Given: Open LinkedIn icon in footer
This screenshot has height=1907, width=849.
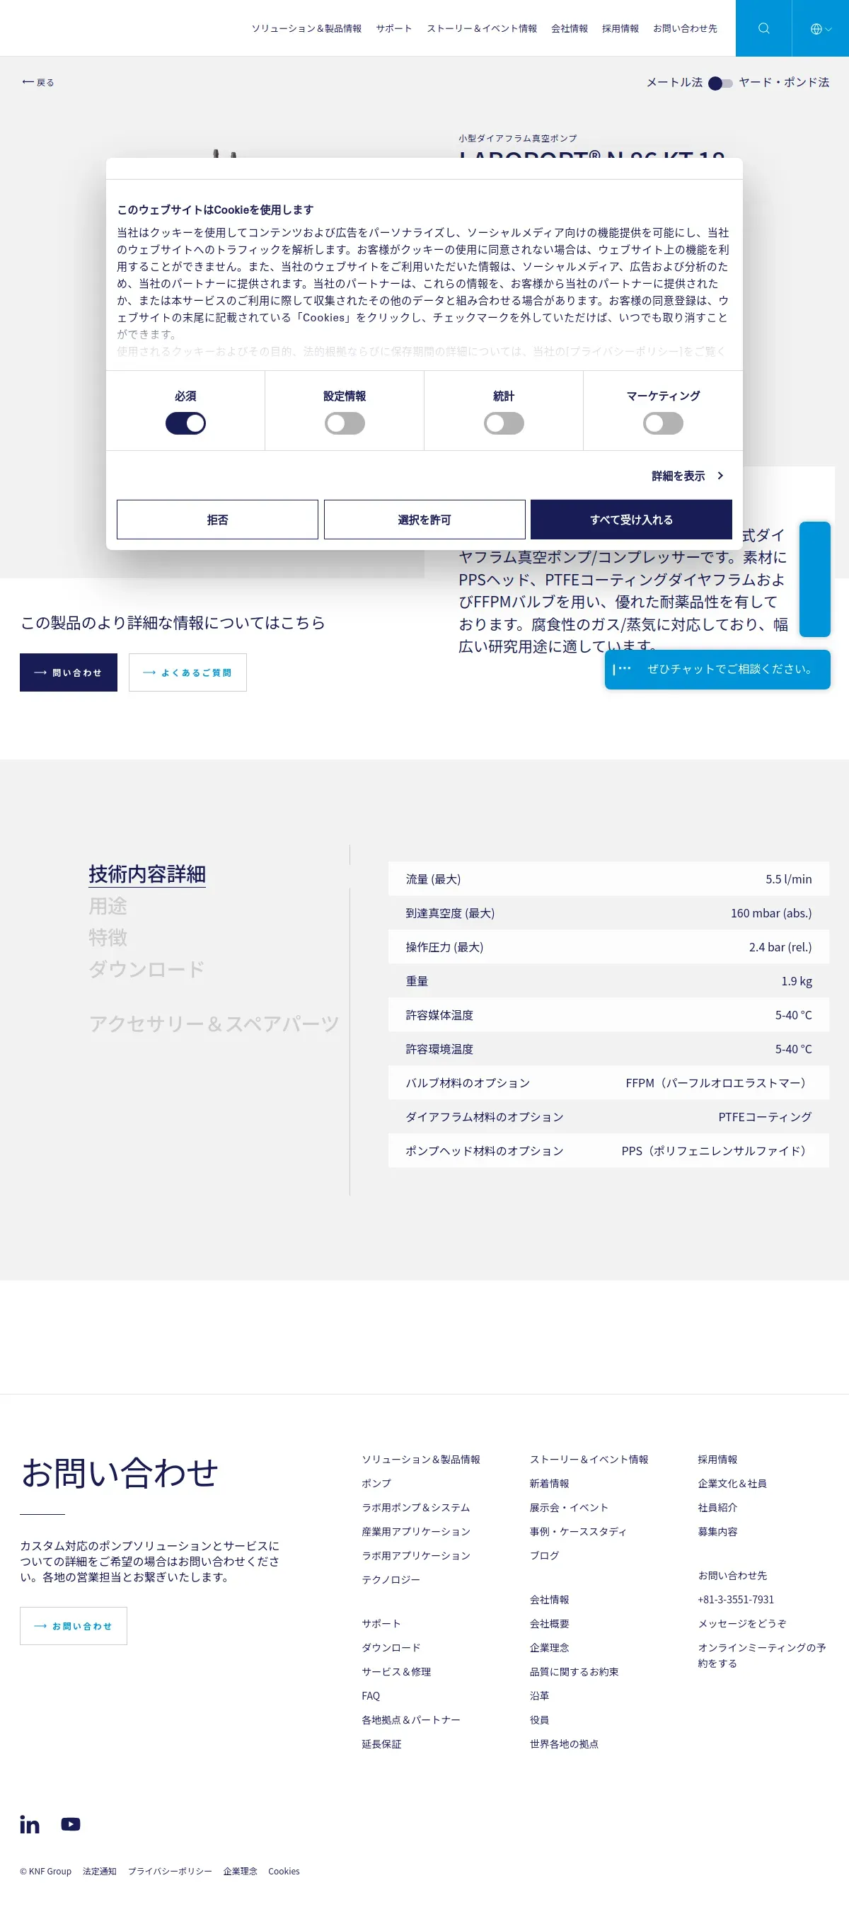Looking at the screenshot, I should (x=30, y=1824).
